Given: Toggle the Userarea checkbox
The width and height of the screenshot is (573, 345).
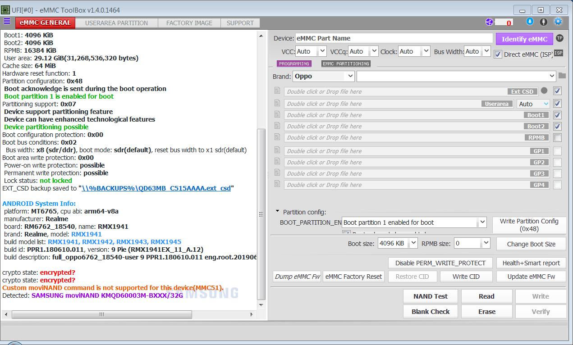Looking at the screenshot, I should click(558, 104).
